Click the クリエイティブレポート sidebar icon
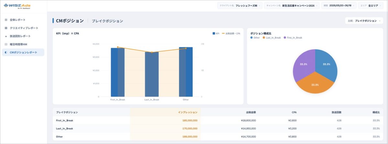The height and width of the screenshot is (144, 388). pyautogui.click(x=6, y=28)
